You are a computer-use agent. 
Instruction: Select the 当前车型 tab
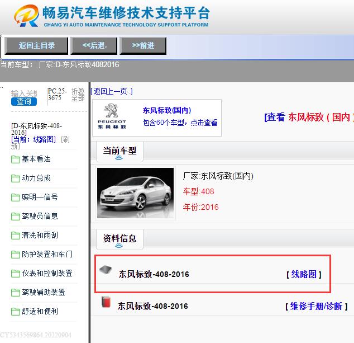[119, 151]
